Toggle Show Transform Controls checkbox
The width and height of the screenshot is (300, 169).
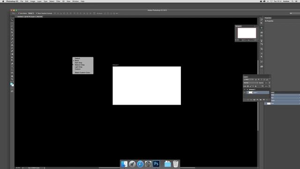tap(37, 14)
